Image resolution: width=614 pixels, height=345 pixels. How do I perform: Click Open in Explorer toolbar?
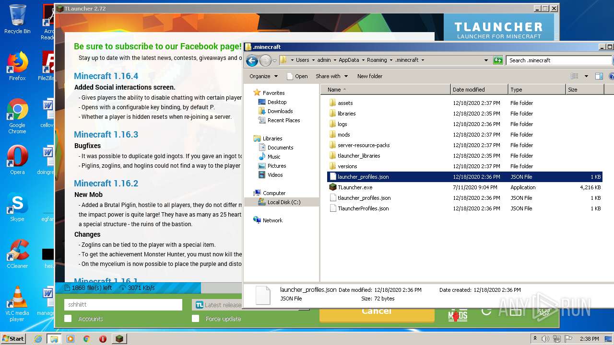click(x=297, y=76)
